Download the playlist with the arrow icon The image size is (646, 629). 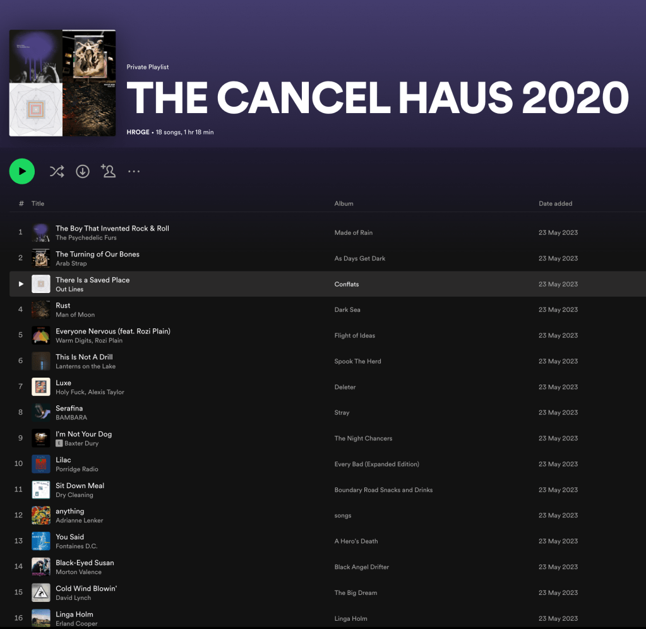click(x=83, y=171)
